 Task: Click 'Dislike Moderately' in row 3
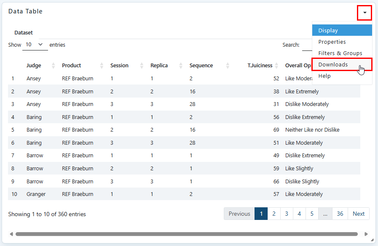[x=307, y=104]
